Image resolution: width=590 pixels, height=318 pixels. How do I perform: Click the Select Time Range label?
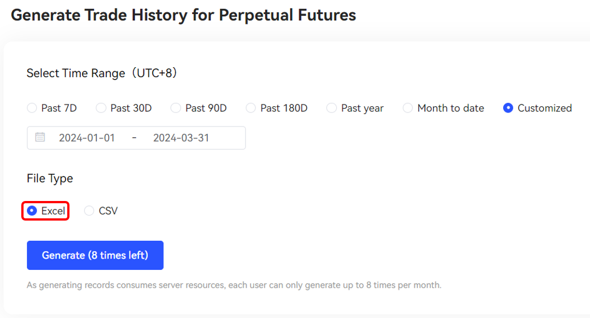[x=76, y=73]
